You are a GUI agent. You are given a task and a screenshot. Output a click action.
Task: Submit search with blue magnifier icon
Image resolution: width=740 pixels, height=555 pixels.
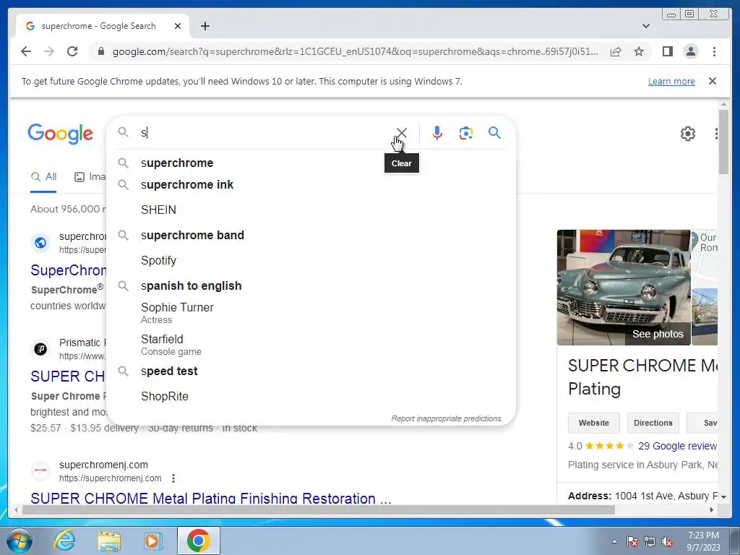click(x=494, y=133)
